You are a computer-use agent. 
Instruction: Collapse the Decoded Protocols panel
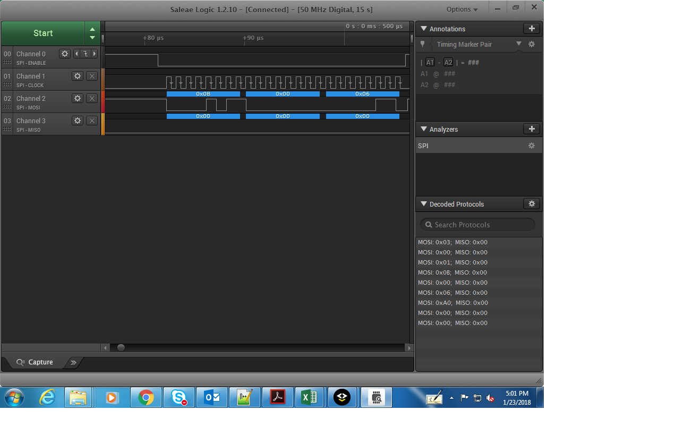423,204
